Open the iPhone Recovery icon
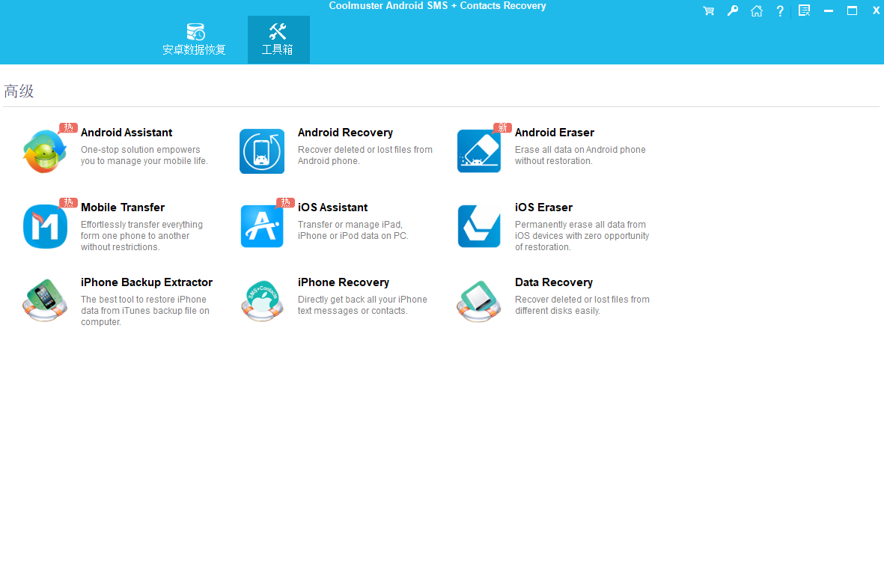Viewport: 884px width, 567px height. tap(262, 300)
